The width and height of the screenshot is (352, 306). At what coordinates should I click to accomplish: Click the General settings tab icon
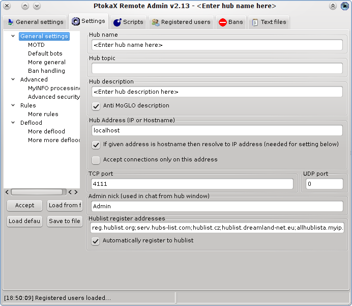(x=10, y=22)
